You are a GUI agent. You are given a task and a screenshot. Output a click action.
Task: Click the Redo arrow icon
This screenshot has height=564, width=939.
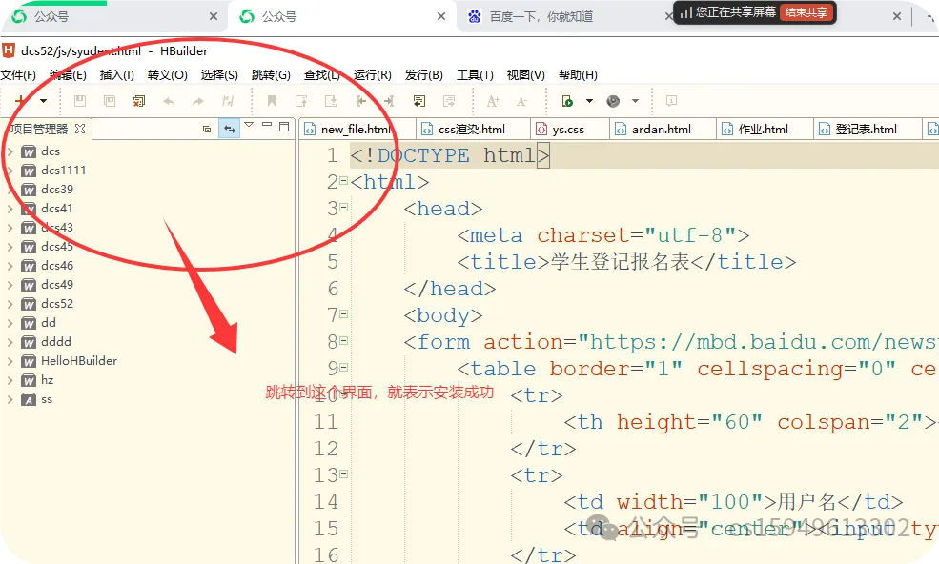click(x=198, y=101)
